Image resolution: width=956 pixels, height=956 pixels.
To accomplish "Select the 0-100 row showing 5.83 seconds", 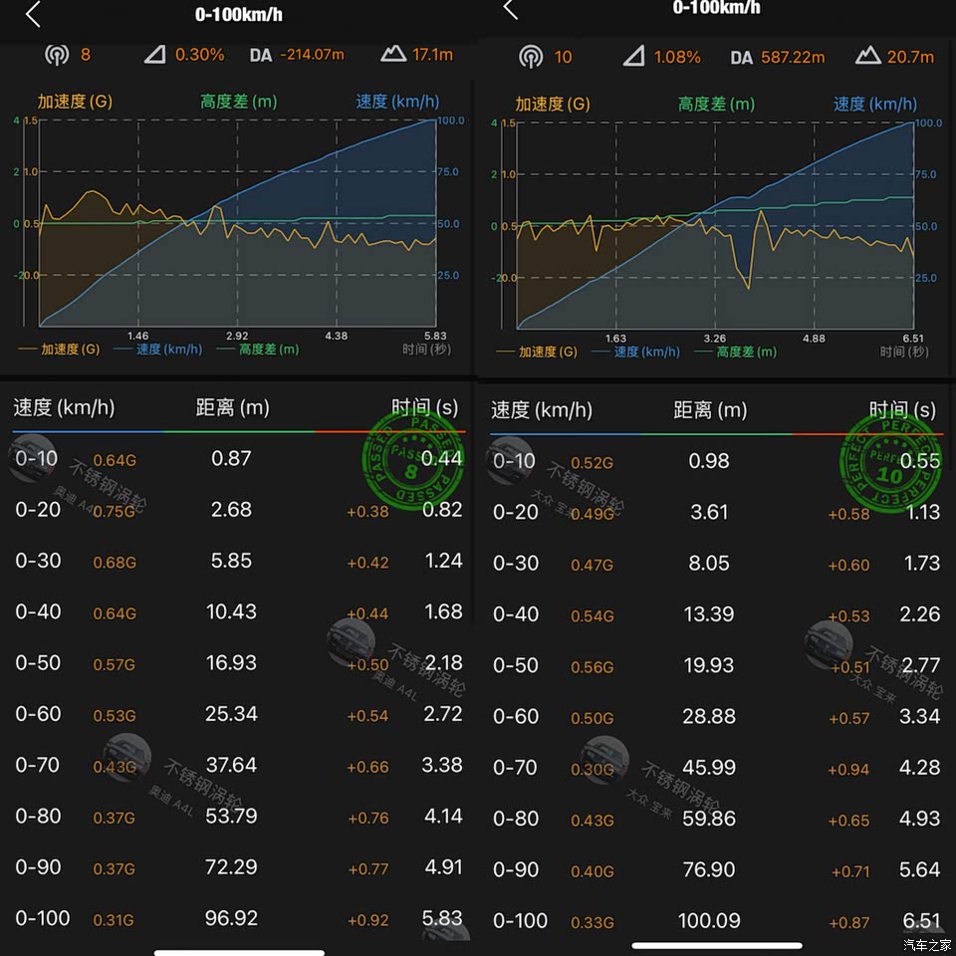I will point(239,918).
